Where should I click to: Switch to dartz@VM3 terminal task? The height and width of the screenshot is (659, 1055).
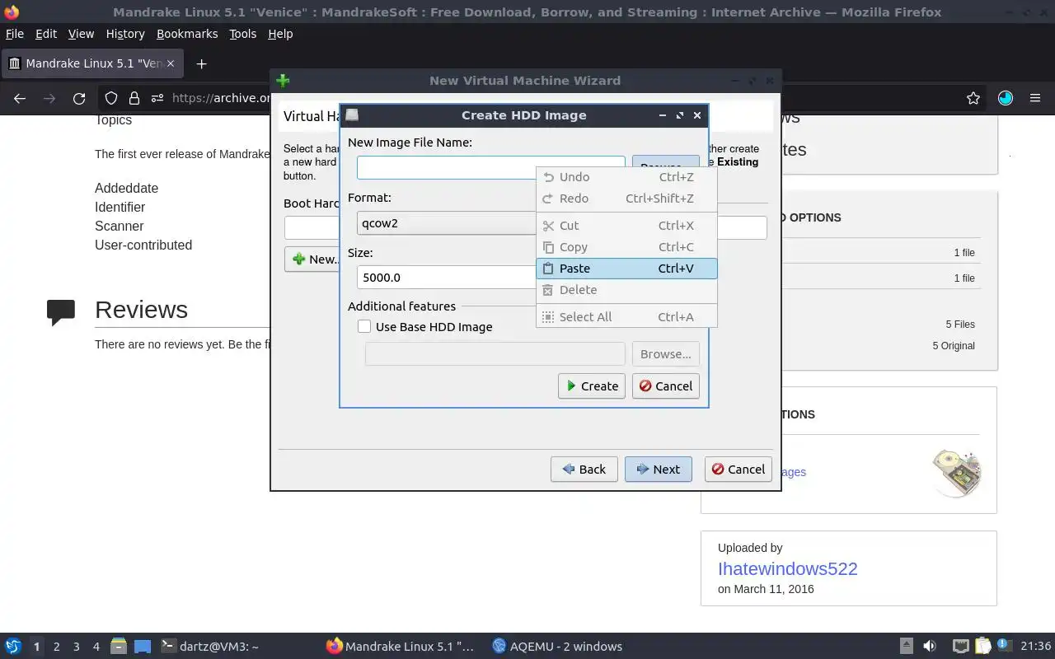click(x=209, y=647)
